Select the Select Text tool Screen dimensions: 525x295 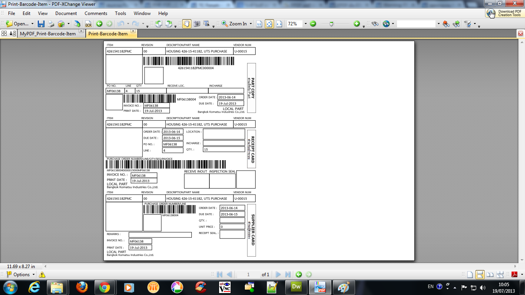[207, 24]
